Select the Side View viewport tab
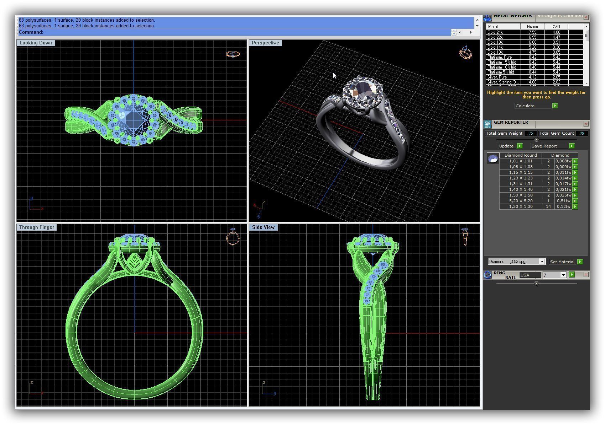 pos(264,227)
